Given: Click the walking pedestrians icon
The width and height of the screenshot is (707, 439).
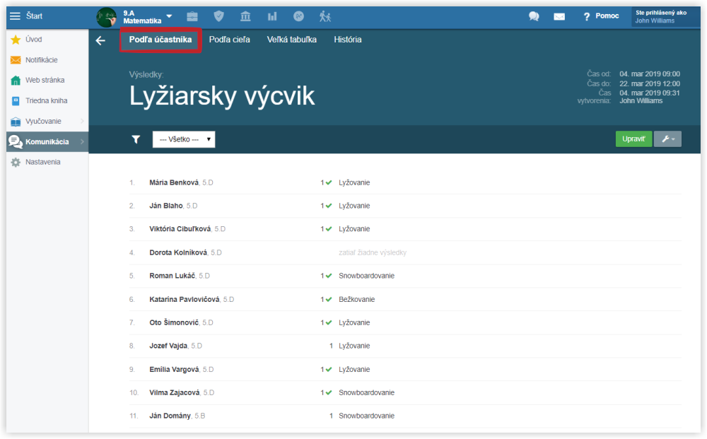Looking at the screenshot, I should (x=325, y=16).
